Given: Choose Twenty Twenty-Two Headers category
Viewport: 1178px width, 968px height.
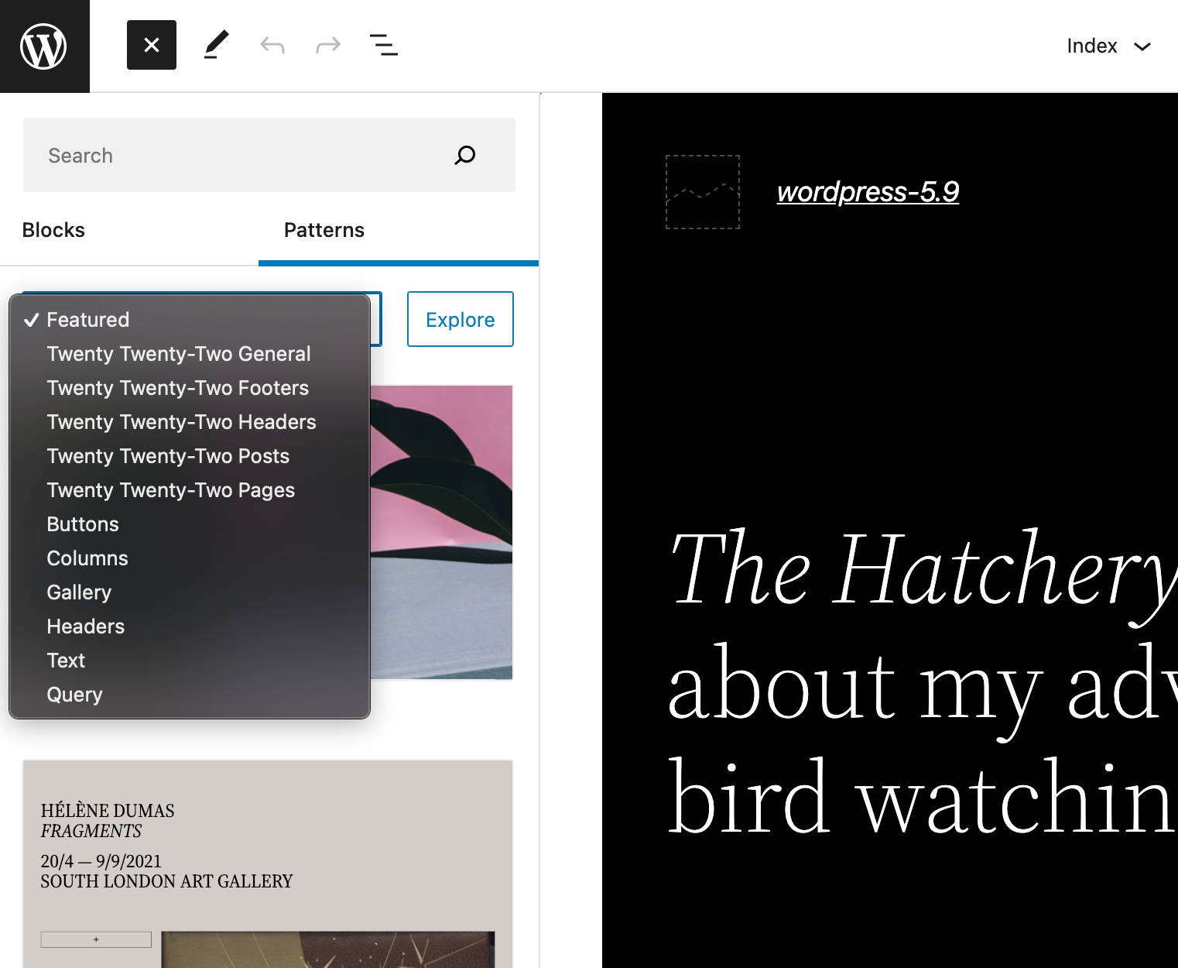Looking at the screenshot, I should point(181,422).
